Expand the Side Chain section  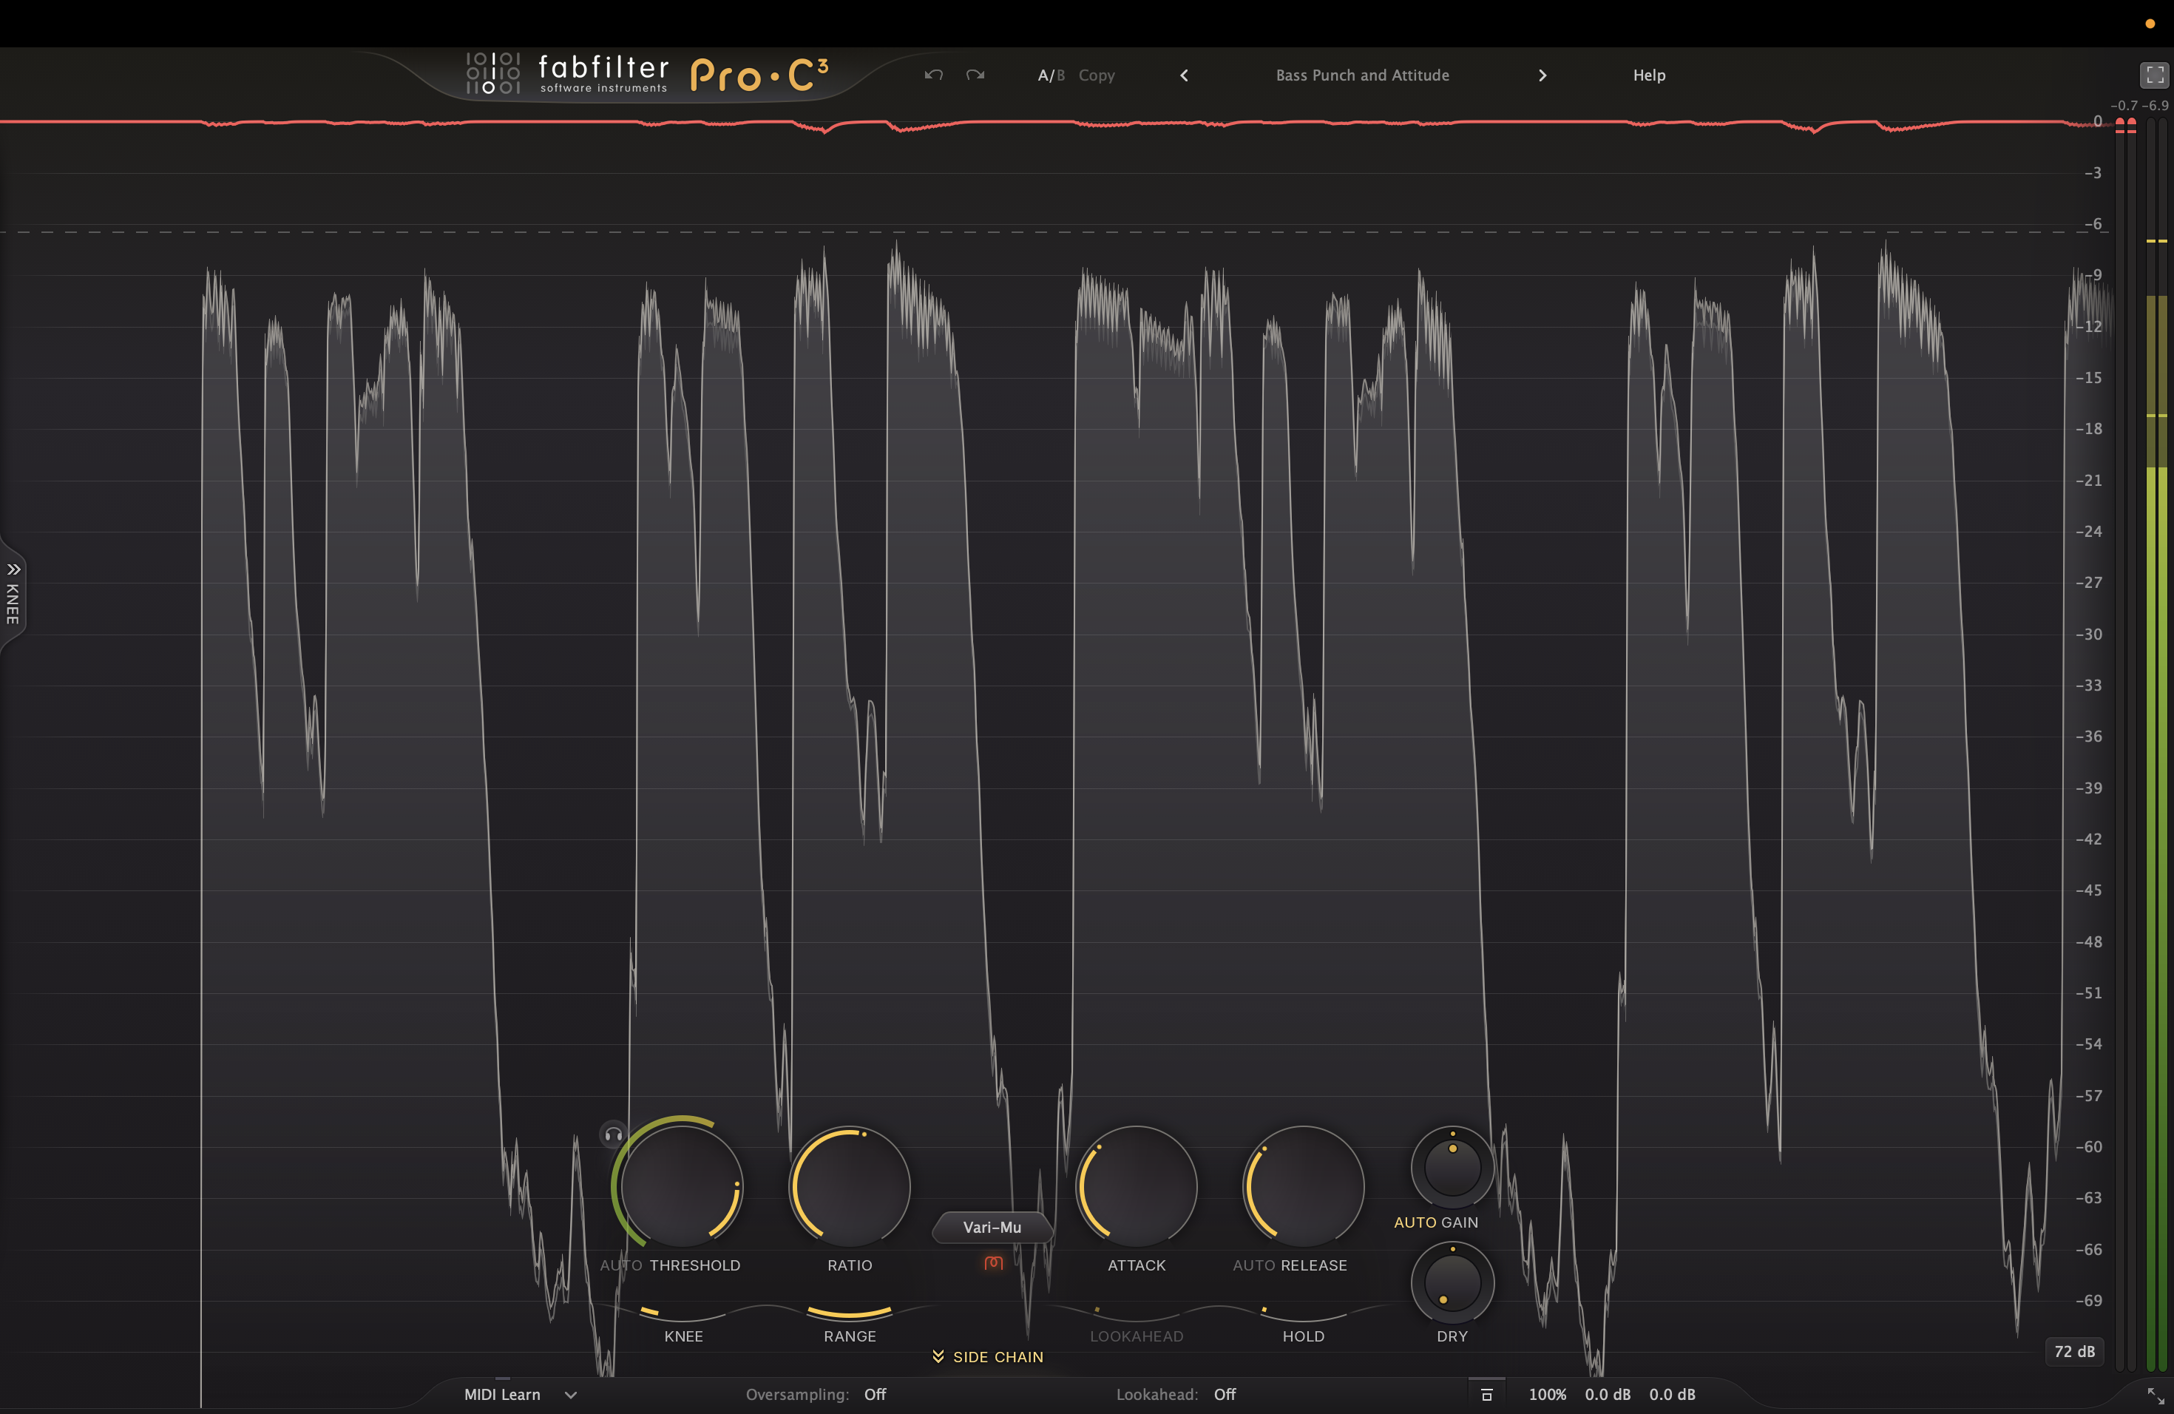click(x=987, y=1356)
